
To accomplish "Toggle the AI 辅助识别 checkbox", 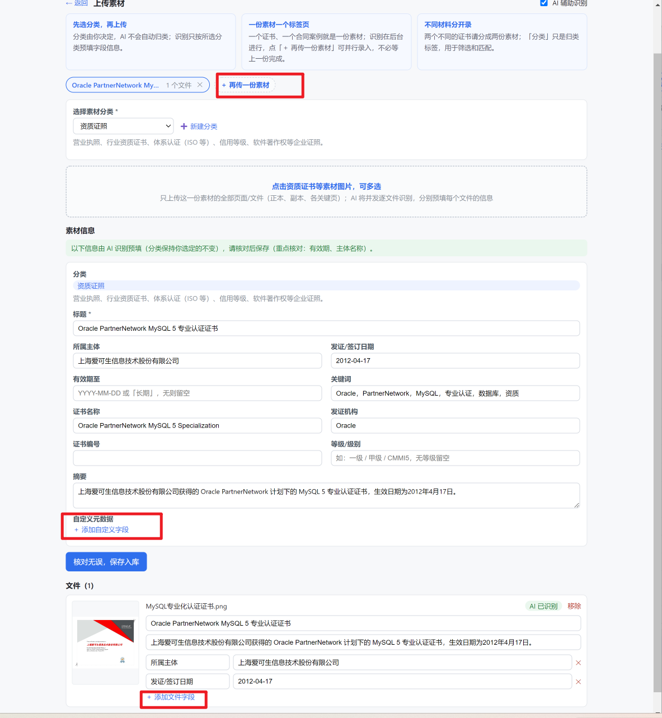I will (543, 3).
